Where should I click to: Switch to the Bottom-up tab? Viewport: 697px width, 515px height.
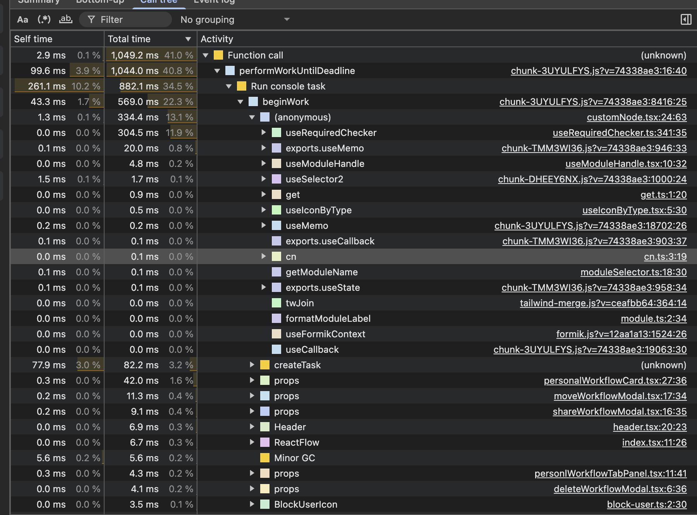[100, 2]
